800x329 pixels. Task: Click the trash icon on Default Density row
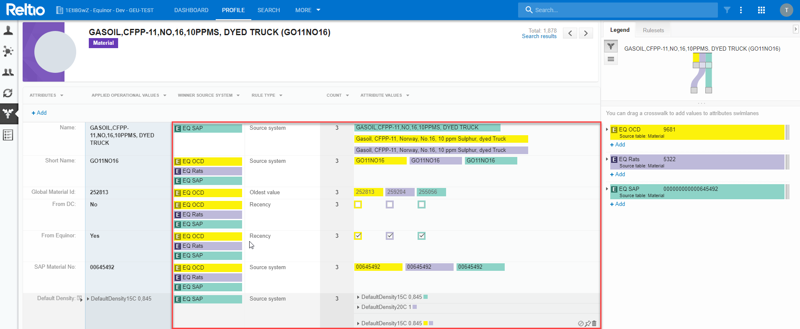594,324
